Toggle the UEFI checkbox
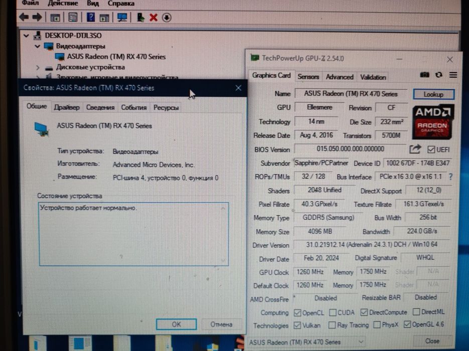 pyautogui.click(x=431, y=149)
